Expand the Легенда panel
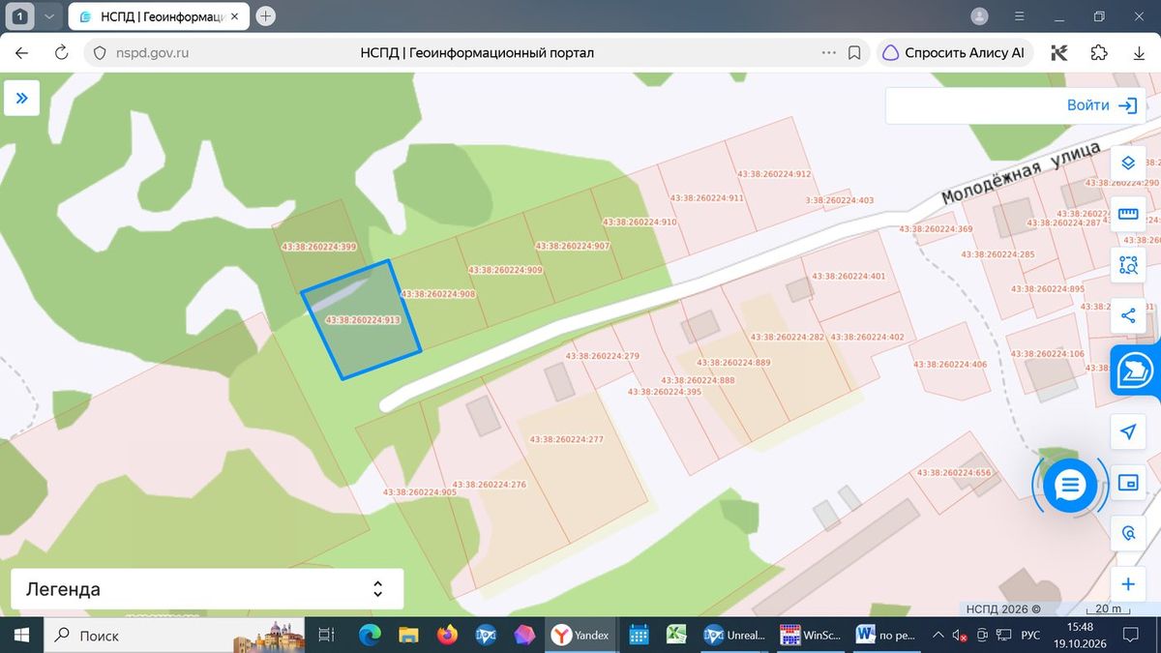The width and height of the screenshot is (1161, 653). point(207,589)
